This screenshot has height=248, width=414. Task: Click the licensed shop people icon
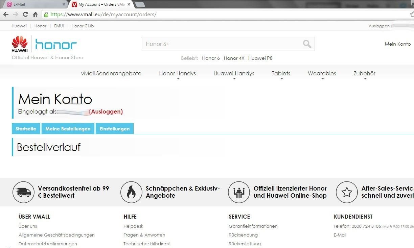click(239, 192)
